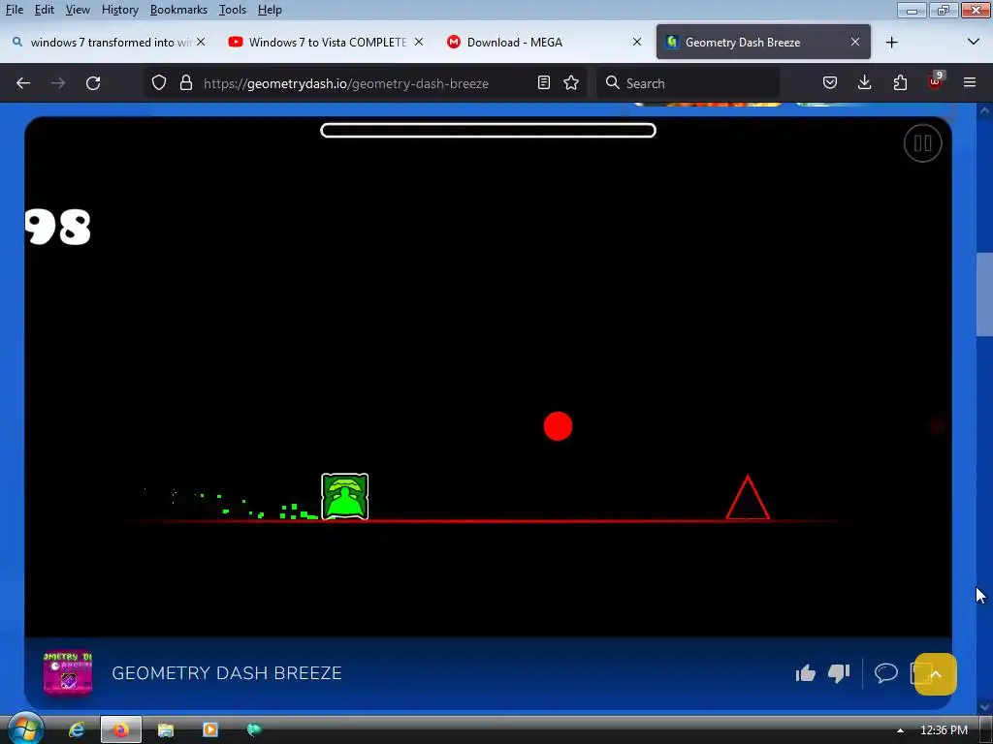Close the Windows 7 to Vista tab
Image resolution: width=993 pixels, height=744 pixels.
419,42
